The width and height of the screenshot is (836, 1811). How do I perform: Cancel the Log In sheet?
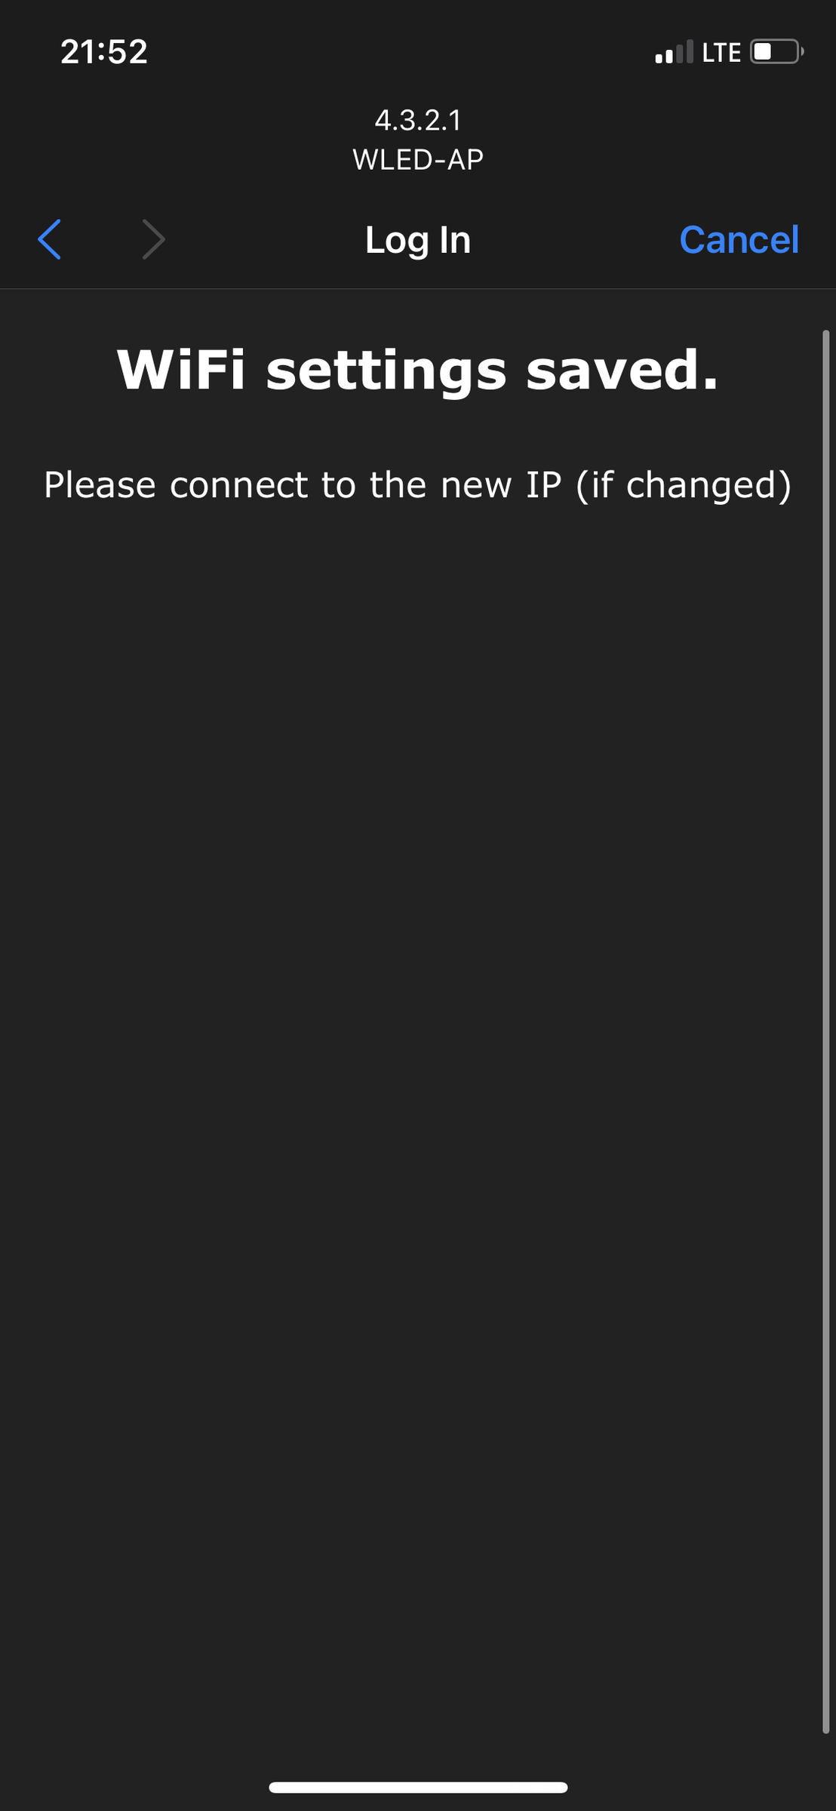click(739, 240)
